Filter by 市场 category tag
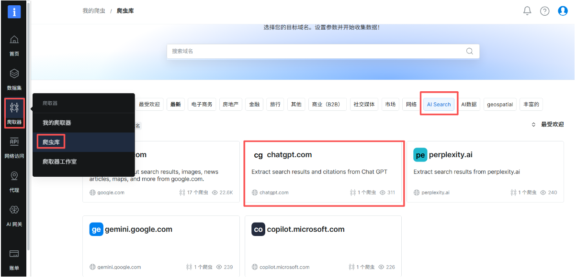 (390, 104)
